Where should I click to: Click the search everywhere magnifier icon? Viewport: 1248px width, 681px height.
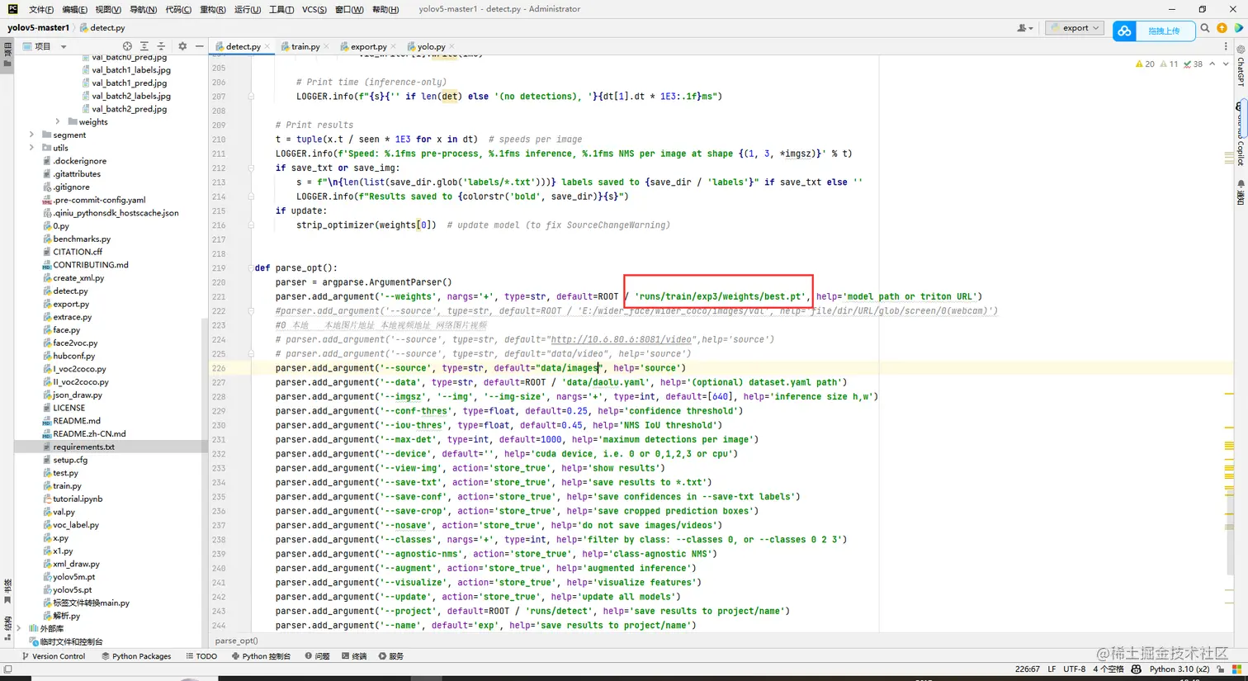coord(1205,28)
